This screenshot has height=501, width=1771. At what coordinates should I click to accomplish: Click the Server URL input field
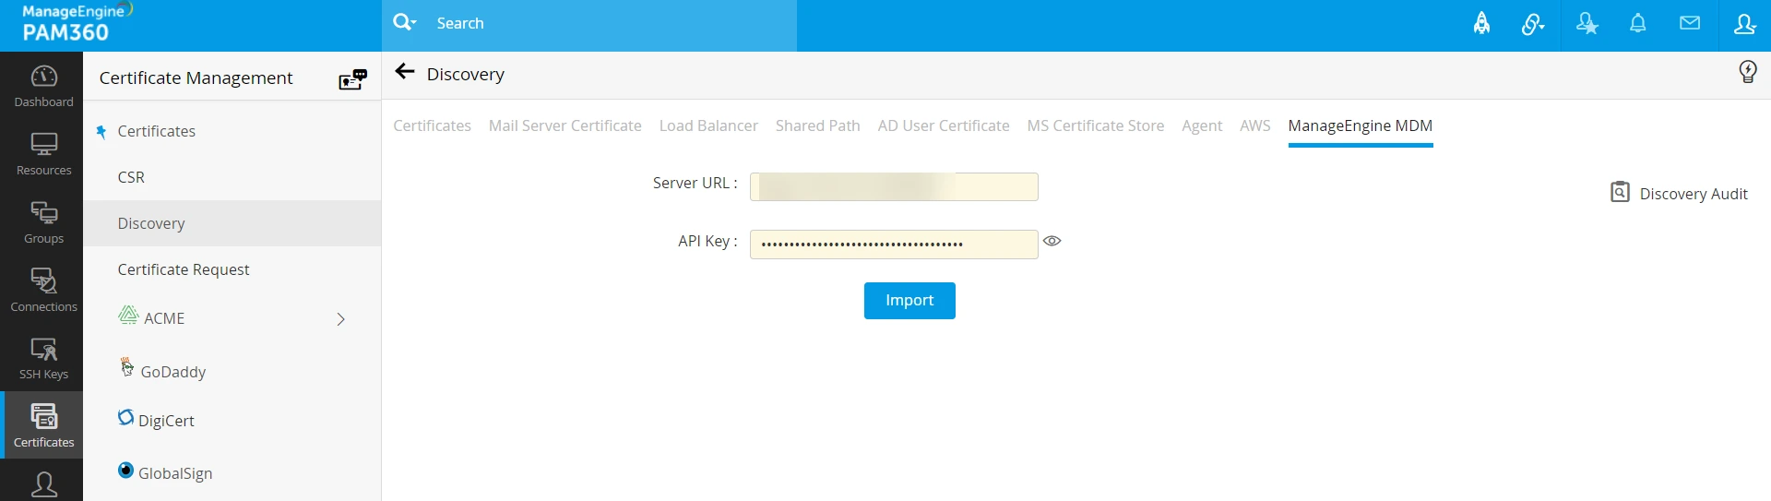pos(894,186)
